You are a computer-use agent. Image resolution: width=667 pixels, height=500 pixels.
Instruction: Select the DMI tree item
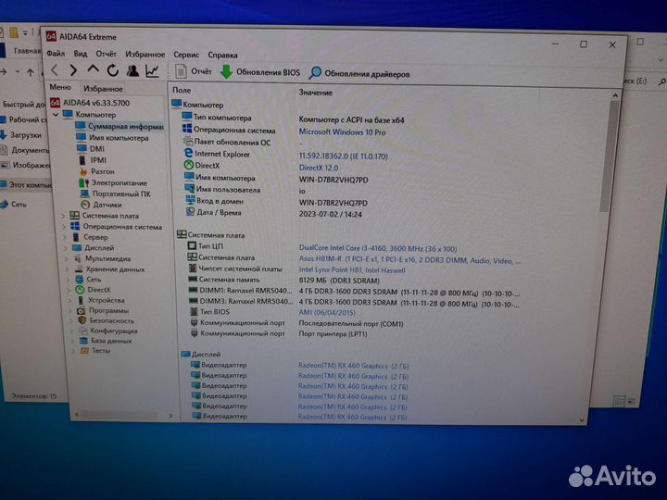coord(91,148)
